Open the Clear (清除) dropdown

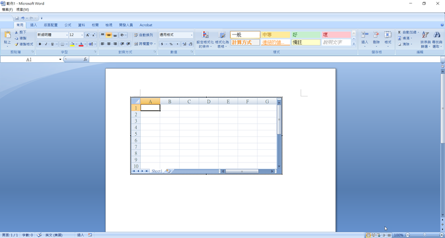405,44
